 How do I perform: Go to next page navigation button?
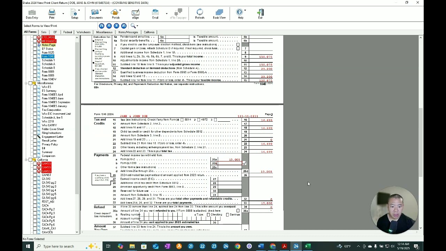tap(116, 26)
